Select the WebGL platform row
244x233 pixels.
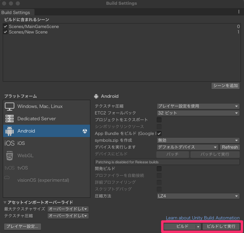coord(47,155)
